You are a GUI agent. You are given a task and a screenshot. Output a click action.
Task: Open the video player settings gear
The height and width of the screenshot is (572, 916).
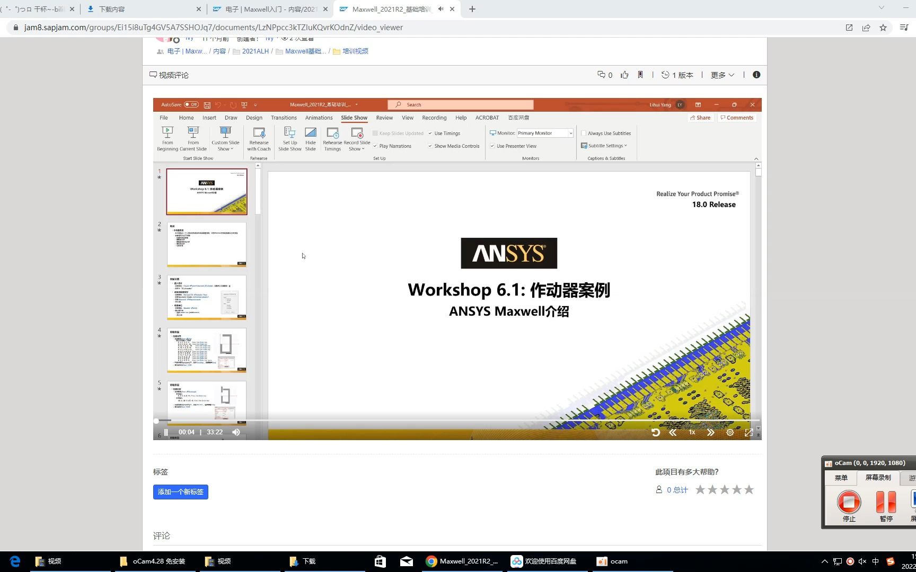pos(730,432)
